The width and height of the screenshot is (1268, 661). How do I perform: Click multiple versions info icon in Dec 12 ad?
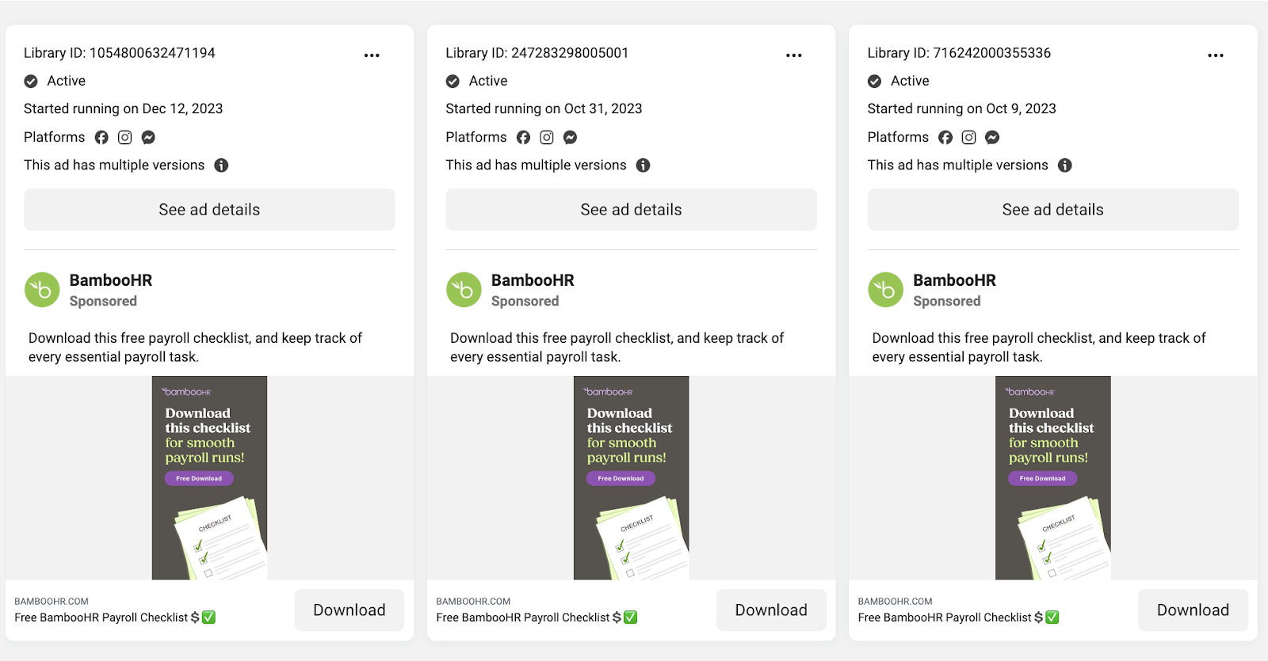pyautogui.click(x=221, y=165)
